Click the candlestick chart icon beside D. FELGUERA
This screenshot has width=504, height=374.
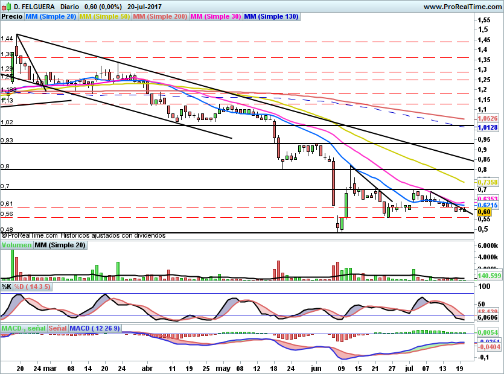(6, 7)
